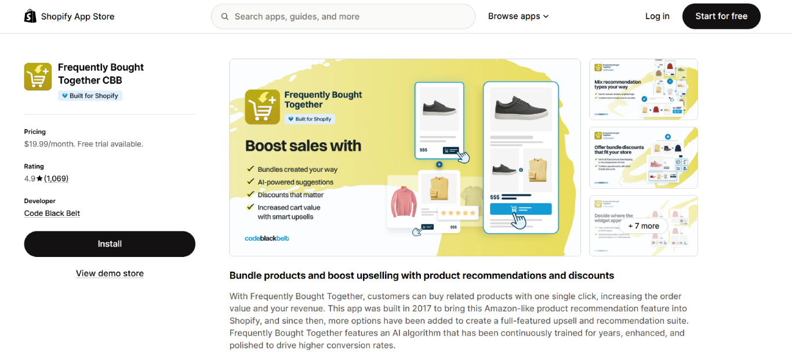Click the Built for Shopify badge under the title

tap(90, 95)
